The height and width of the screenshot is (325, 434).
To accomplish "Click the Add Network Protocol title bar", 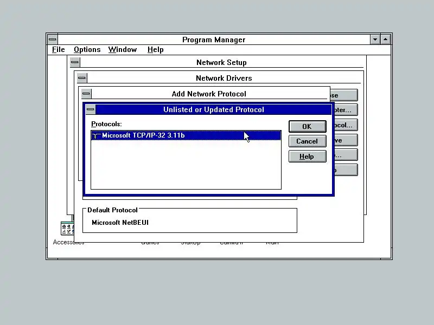I will 209,94.
